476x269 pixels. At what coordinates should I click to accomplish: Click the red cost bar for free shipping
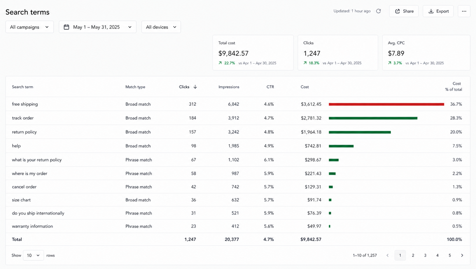pyautogui.click(x=386, y=104)
